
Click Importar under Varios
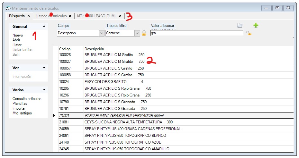(x=19, y=108)
